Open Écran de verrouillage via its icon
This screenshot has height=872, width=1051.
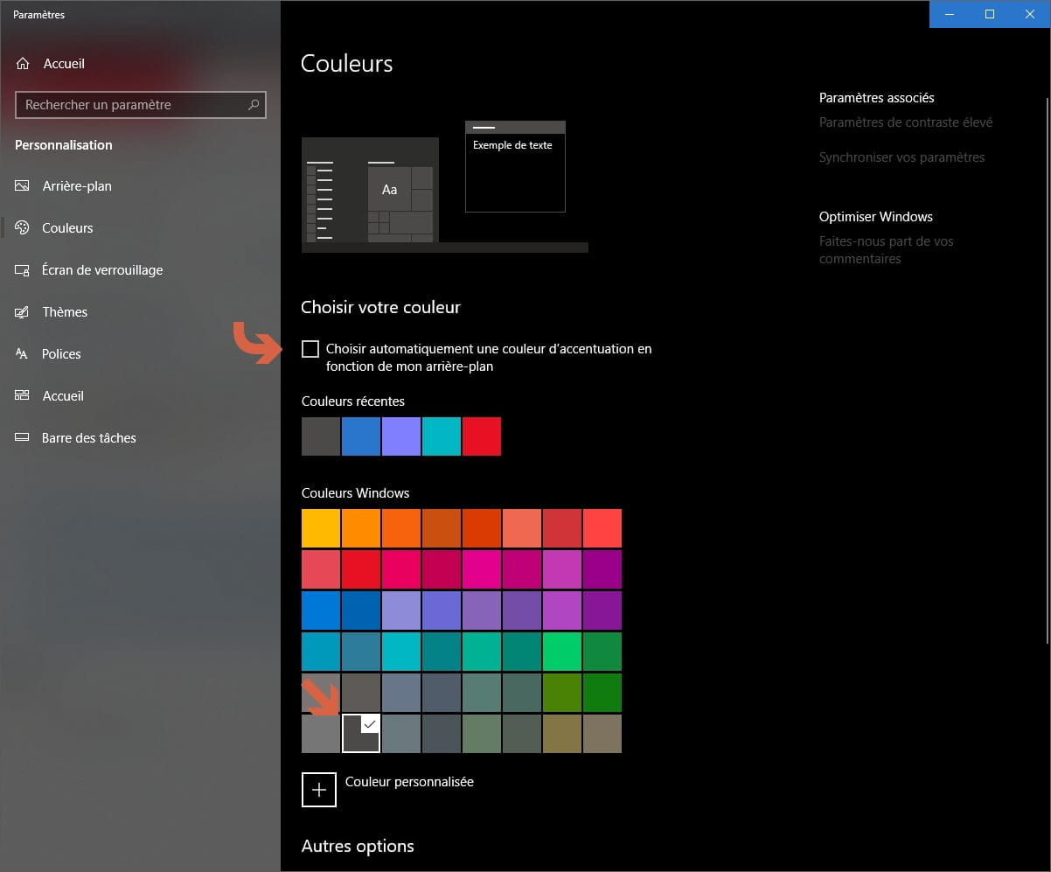pyautogui.click(x=23, y=270)
